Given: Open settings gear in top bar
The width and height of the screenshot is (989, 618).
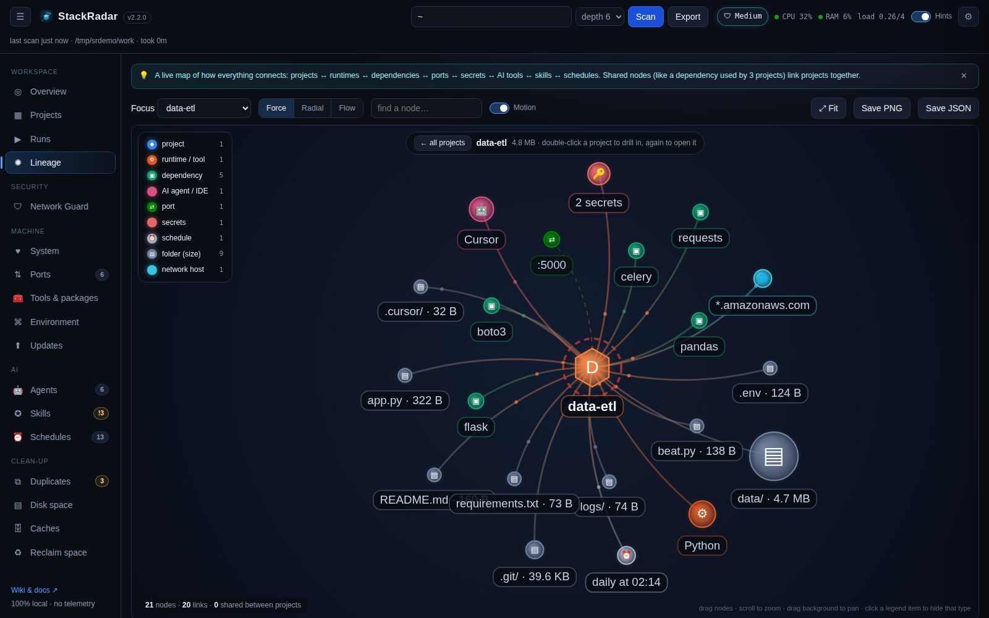Looking at the screenshot, I should tap(968, 17).
